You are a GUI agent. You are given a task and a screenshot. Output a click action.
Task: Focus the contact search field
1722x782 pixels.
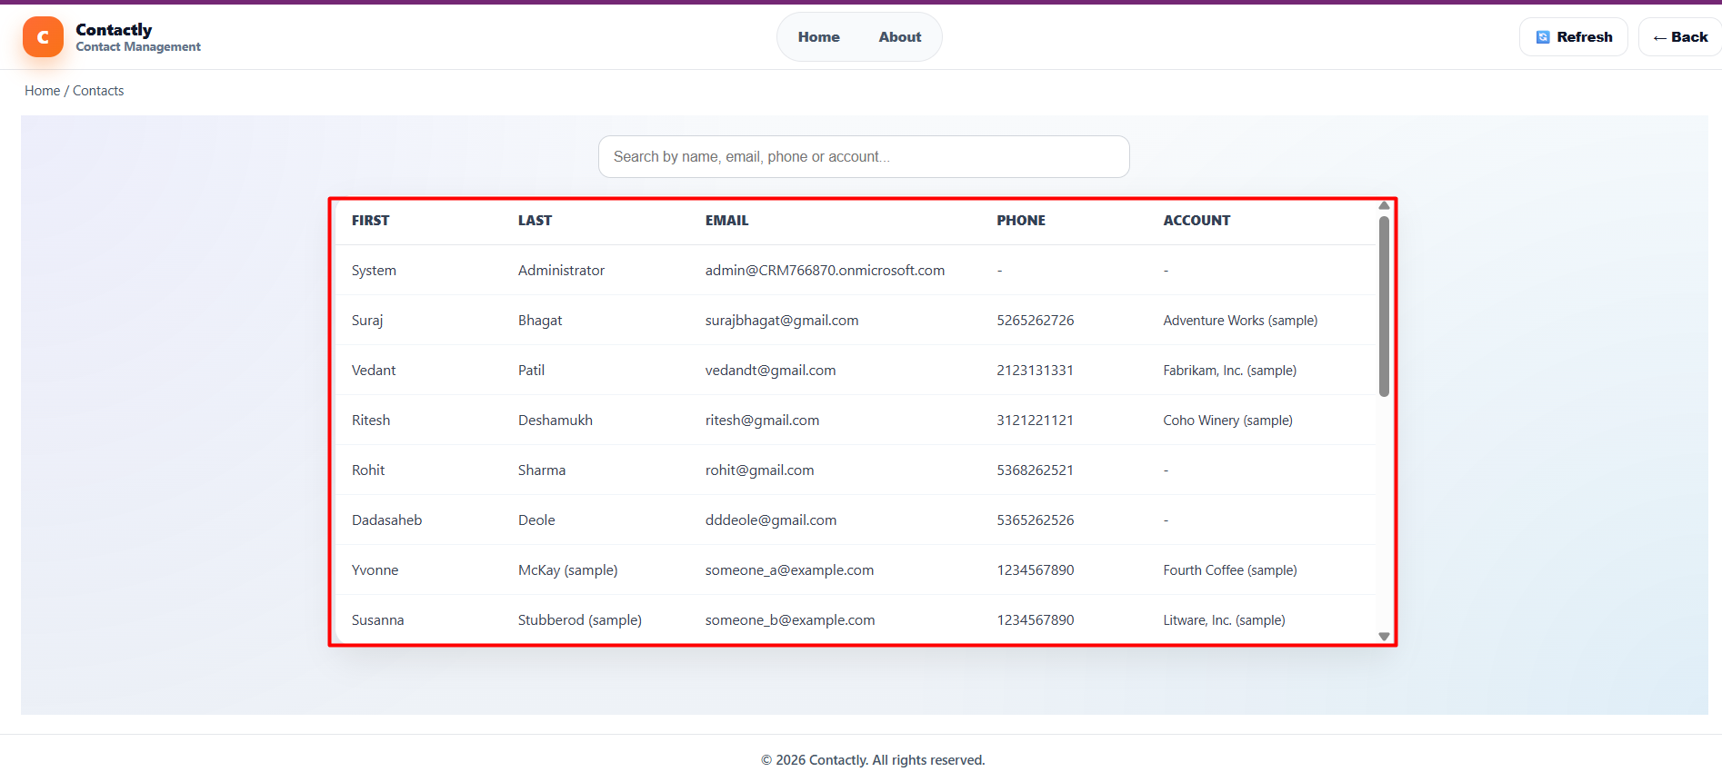[x=863, y=157]
